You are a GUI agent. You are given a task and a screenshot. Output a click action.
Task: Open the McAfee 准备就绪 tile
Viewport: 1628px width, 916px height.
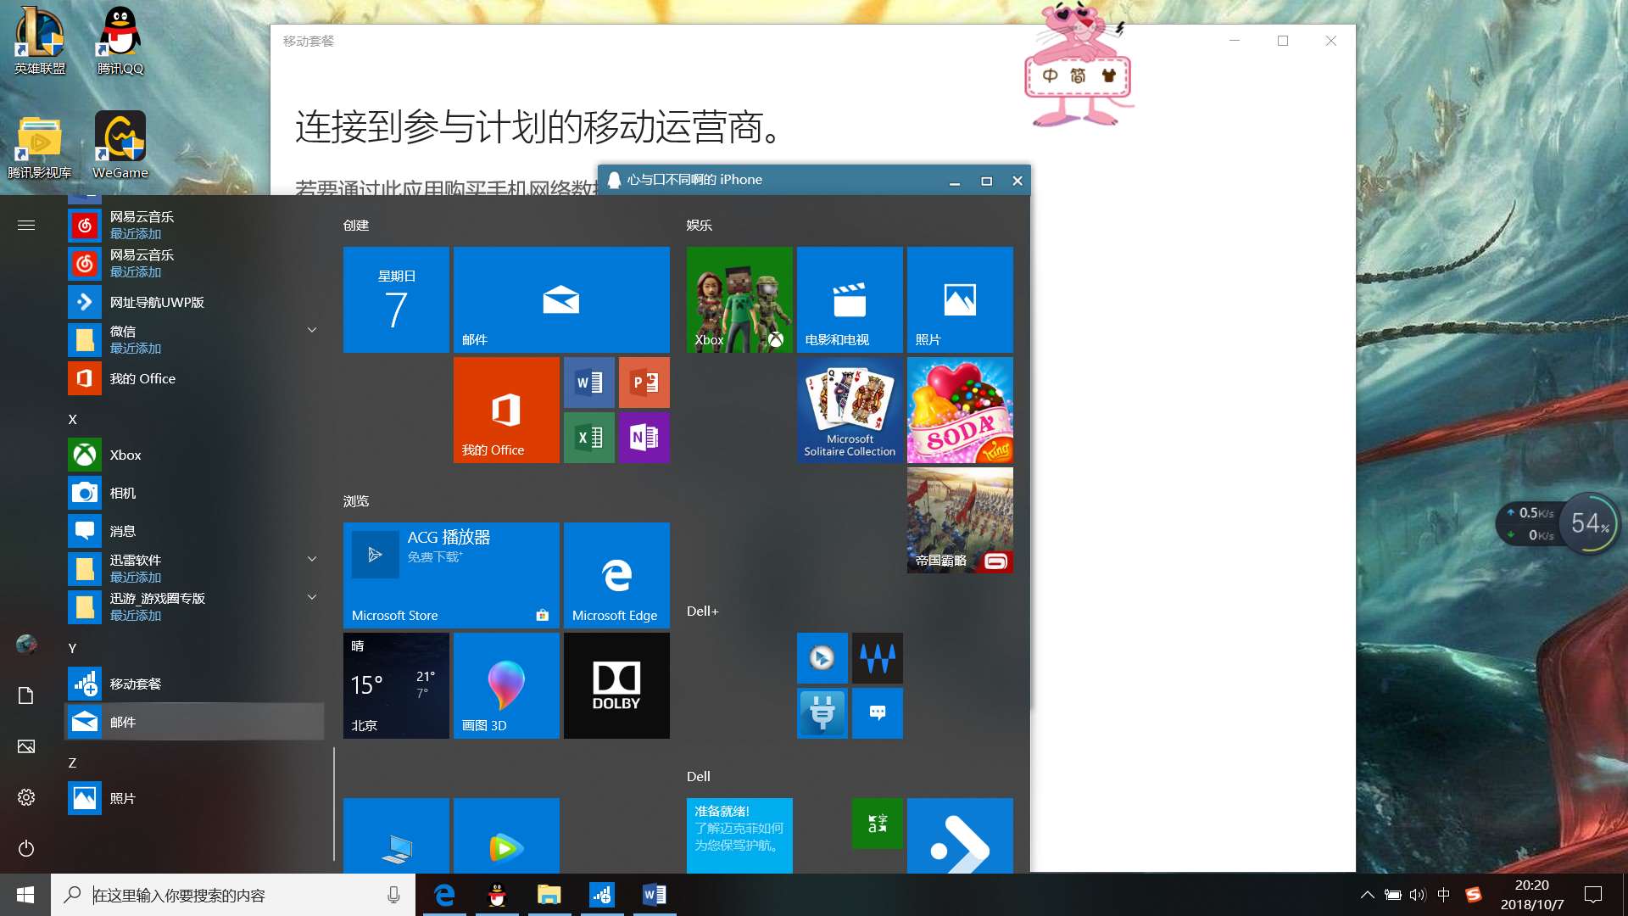pos(739,835)
